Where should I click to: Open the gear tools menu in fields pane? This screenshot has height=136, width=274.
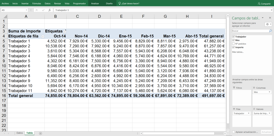point(268,24)
